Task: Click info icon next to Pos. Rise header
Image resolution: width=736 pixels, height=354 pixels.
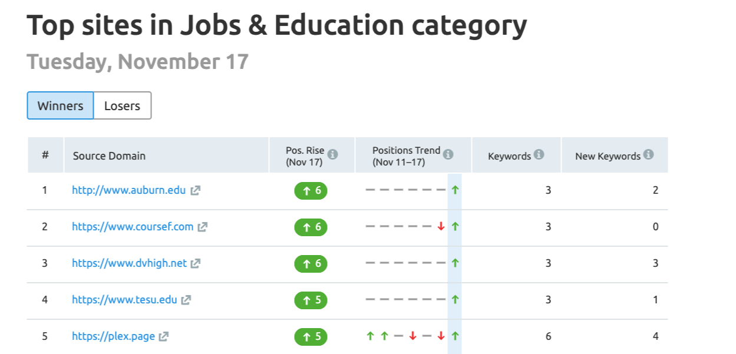Action: 333,155
